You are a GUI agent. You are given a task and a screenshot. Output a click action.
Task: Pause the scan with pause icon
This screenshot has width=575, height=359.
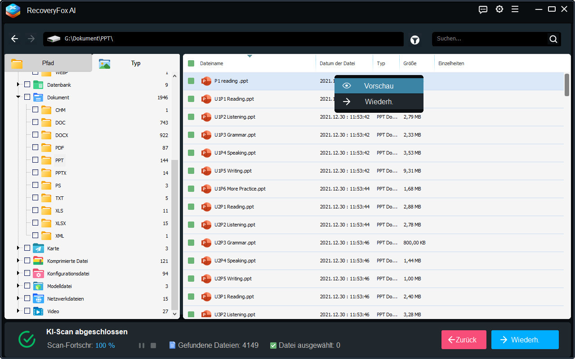tap(142, 346)
